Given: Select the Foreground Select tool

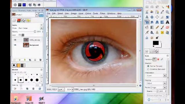Looking at the screenshot, I should (152, 12).
